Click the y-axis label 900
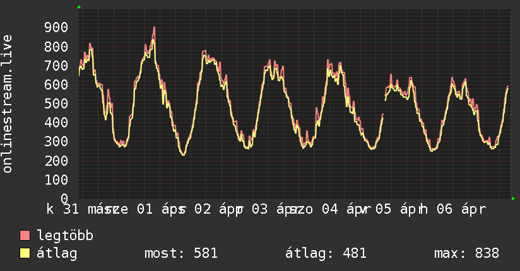Screen dimensions: 520x271 pyautogui.click(x=56, y=28)
